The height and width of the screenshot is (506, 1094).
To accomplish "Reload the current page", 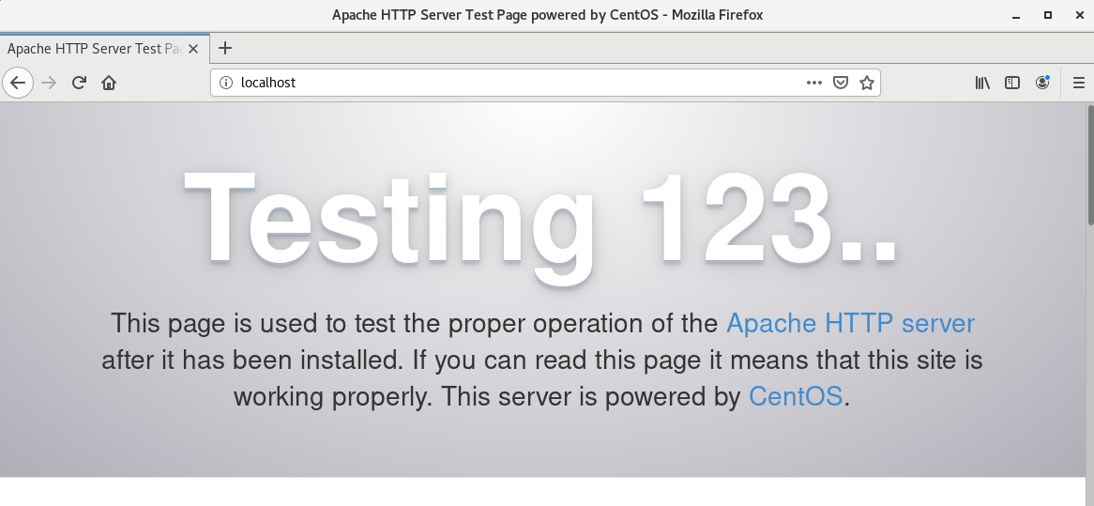I will tap(79, 83).
